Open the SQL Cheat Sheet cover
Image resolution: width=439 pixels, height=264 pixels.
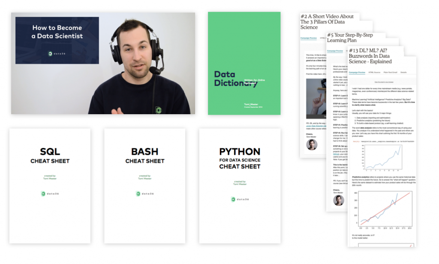(x=50, y=186)
